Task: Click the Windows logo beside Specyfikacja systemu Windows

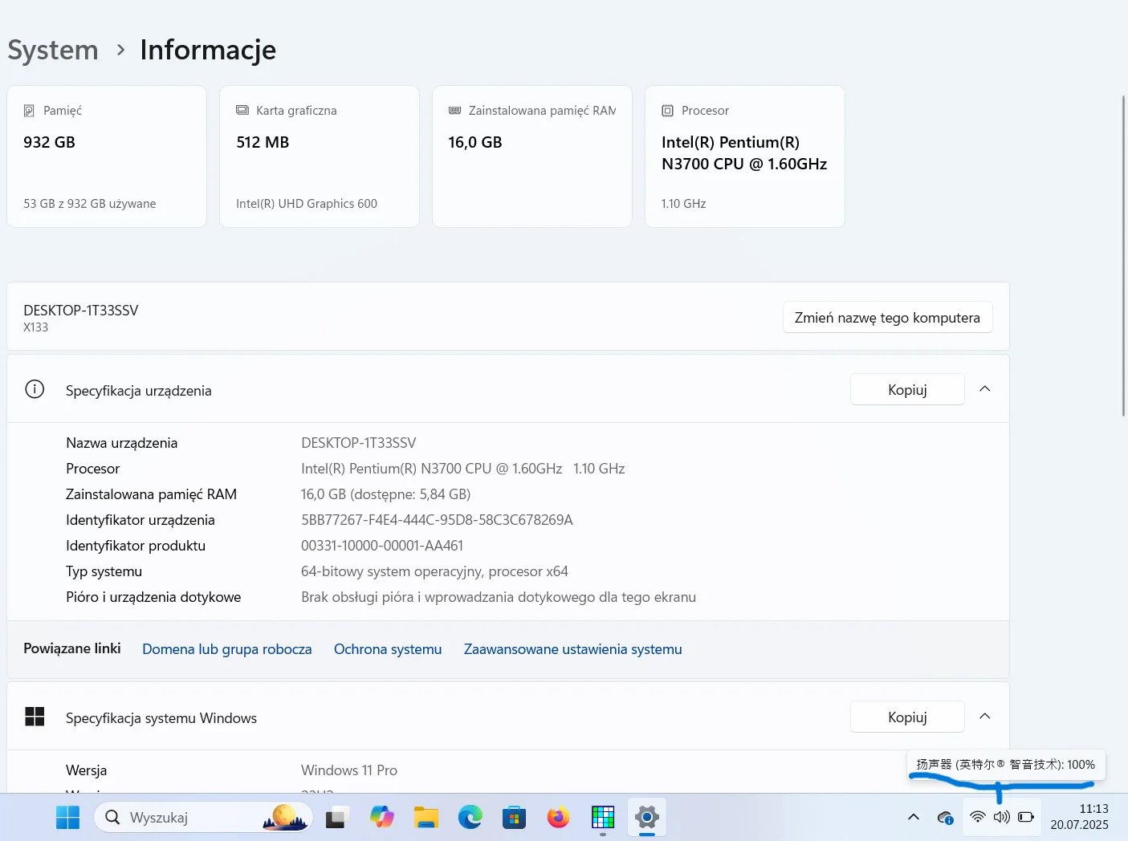Action: [35, 717]
